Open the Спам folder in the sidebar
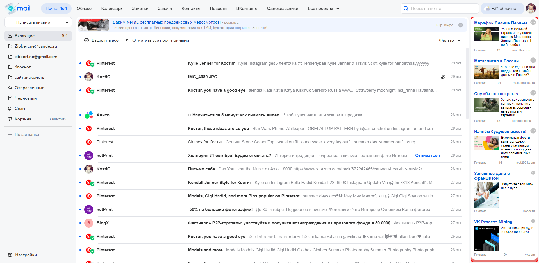Viewport: 539px width, 263px height. coord(20,109)
